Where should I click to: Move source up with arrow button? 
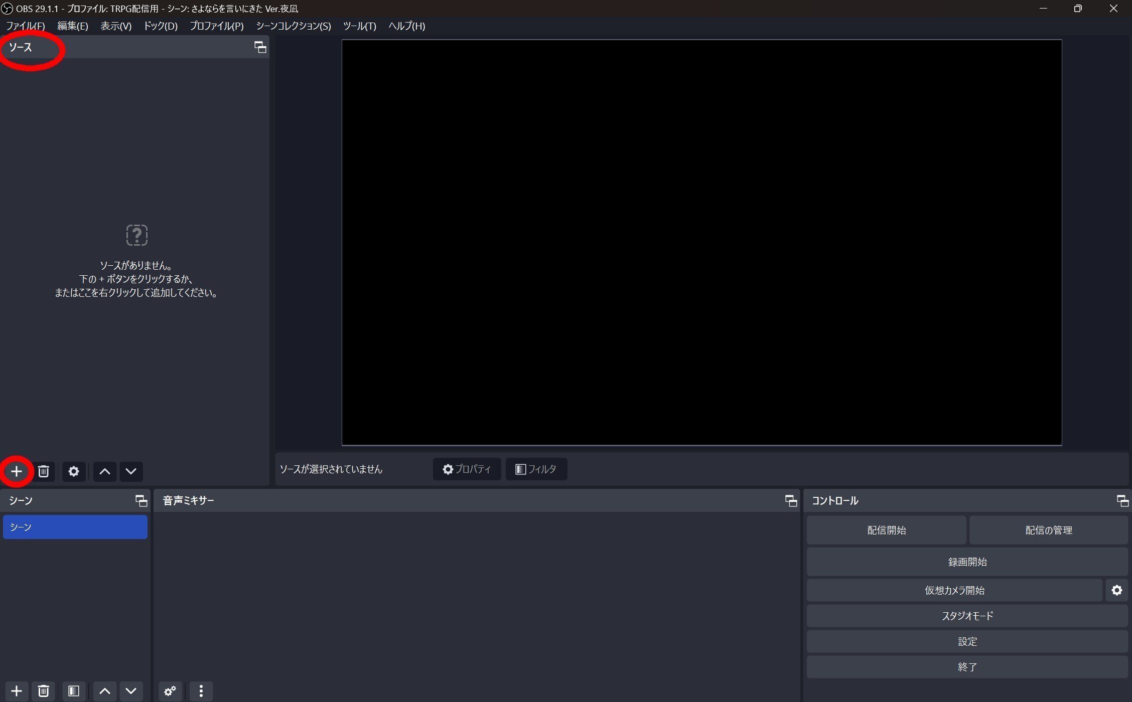(x=105, y=471)
